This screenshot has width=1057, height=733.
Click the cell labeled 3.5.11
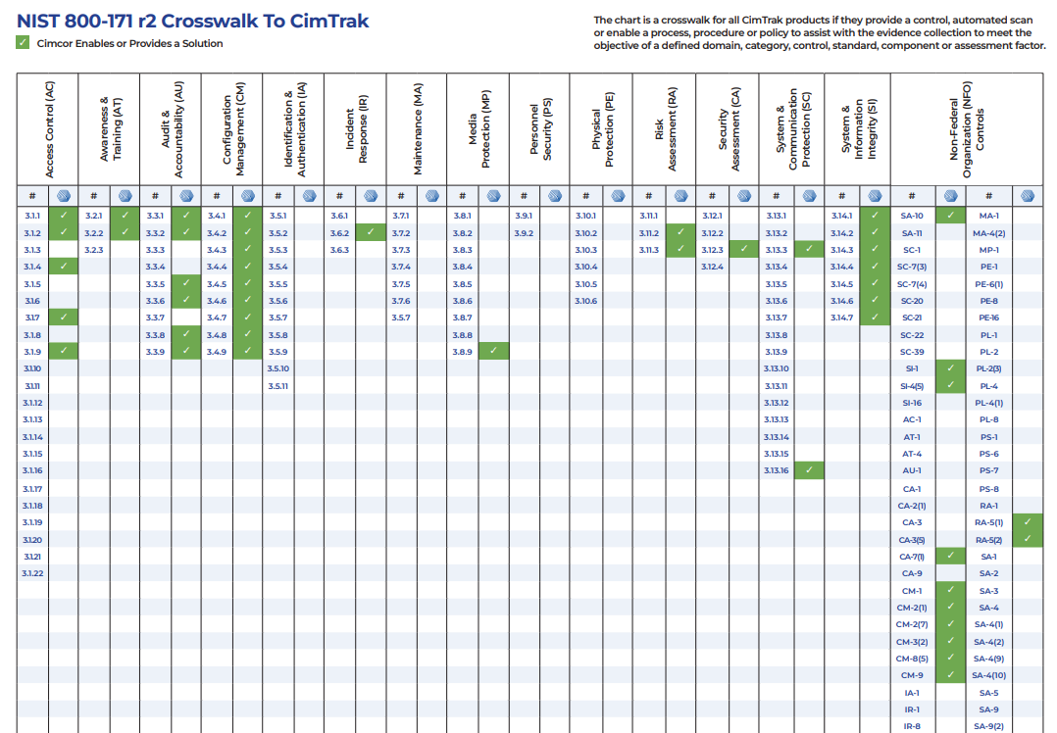coord(277,386)
